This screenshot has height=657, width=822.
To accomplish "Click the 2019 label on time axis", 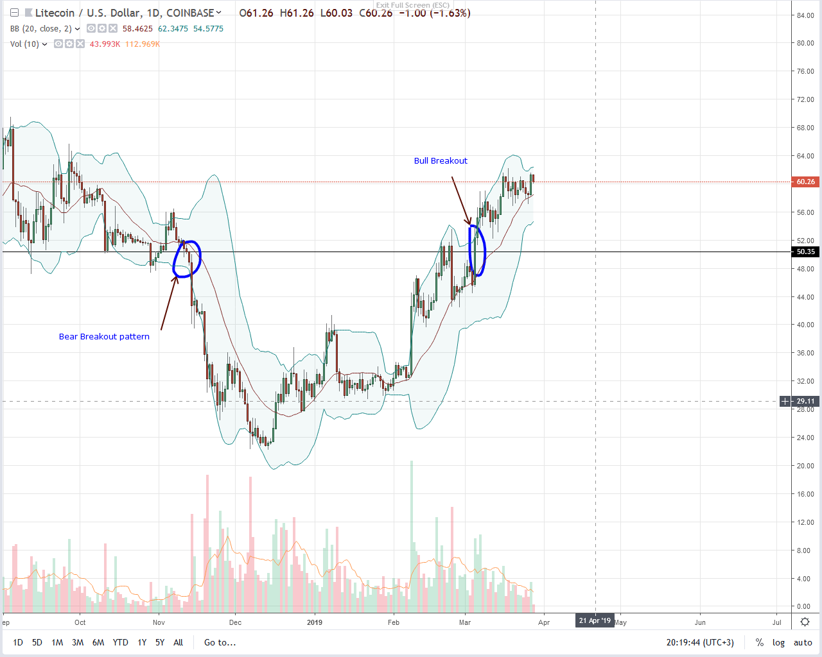I will [315, 622].
